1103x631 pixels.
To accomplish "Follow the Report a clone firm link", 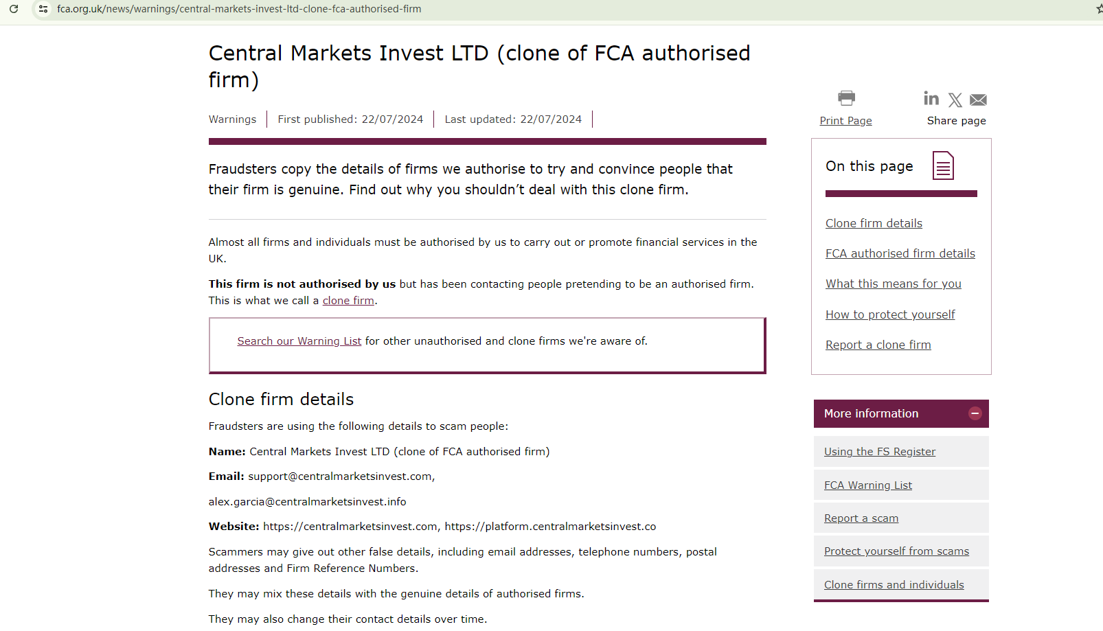I will click(878, 345).
